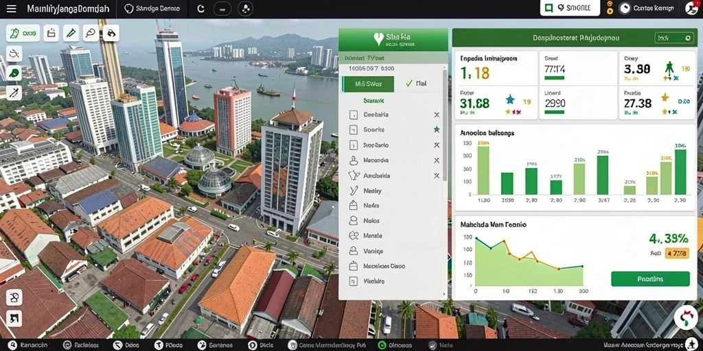Toggle the Mck switch in dashboard header
This screenshot has width=703, height=351.
(674, 38)
